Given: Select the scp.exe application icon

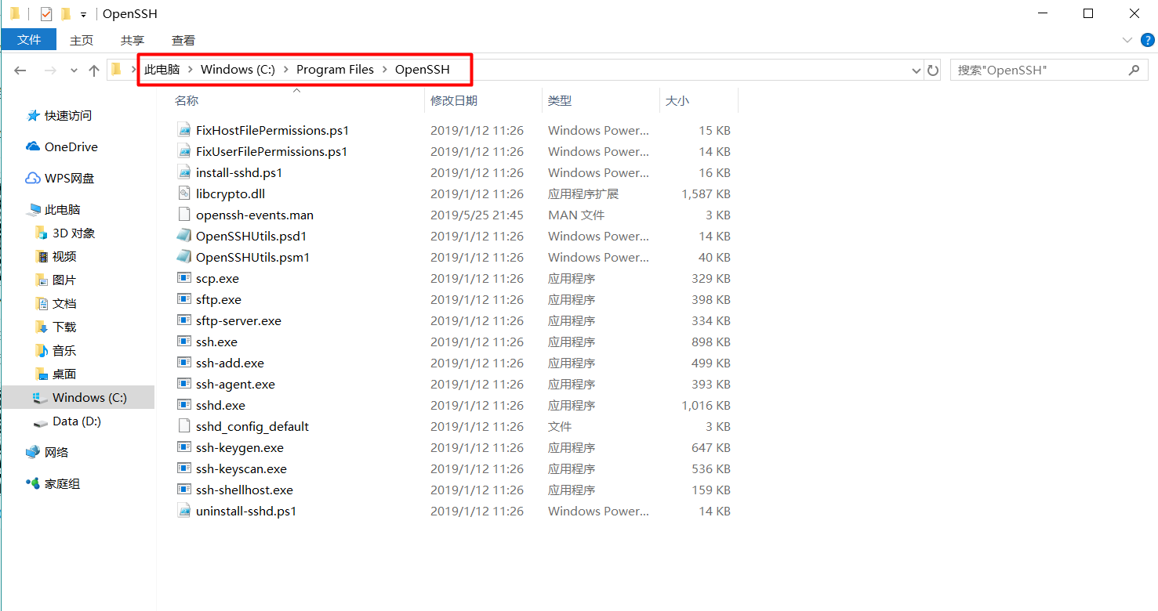Looking at the screenshot, I should [x=184, y=278].
